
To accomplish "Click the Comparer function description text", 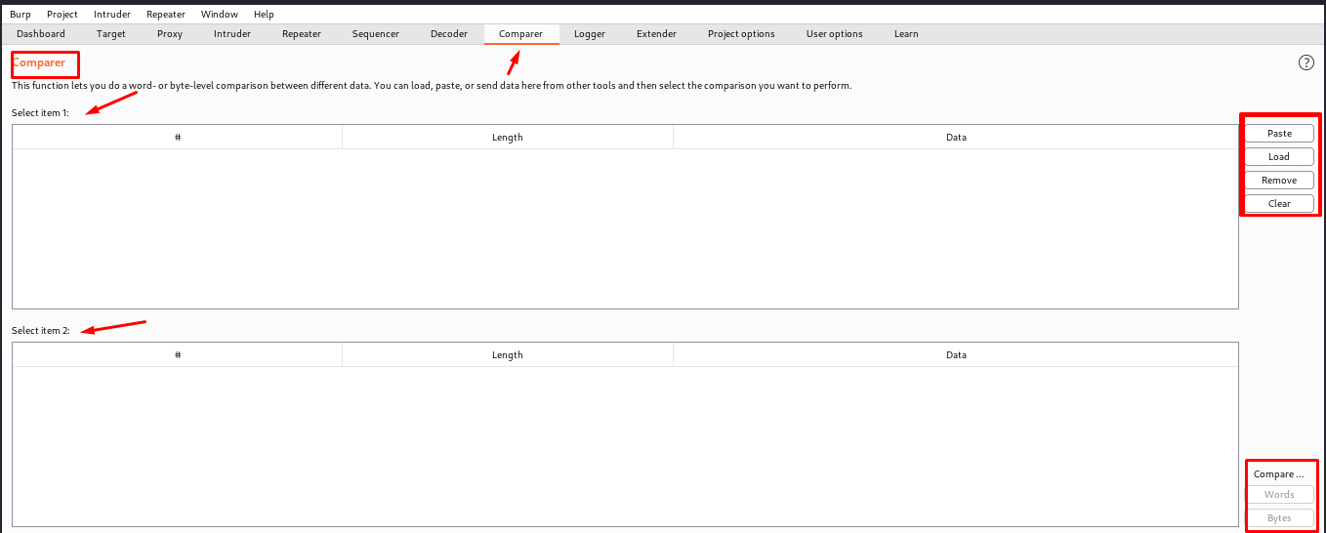I will click(432, 86).
